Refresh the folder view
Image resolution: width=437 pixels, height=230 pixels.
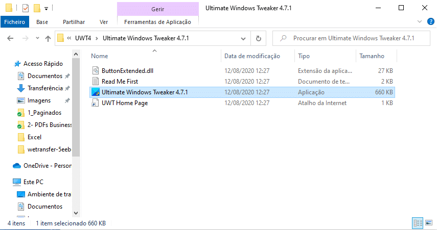258,38
